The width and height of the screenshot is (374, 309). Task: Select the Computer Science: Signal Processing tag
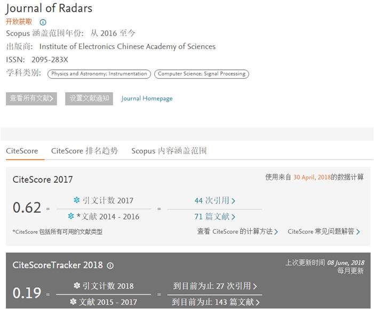[202, 74]
